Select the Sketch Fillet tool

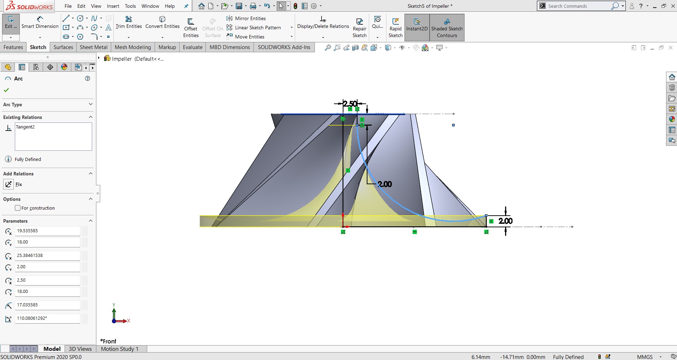tap(94, 36)
